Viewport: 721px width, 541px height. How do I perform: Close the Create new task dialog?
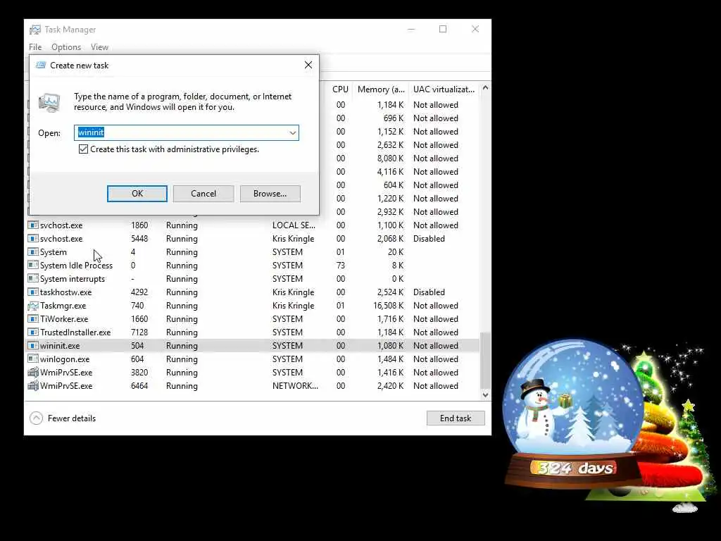tap(308, 65)
